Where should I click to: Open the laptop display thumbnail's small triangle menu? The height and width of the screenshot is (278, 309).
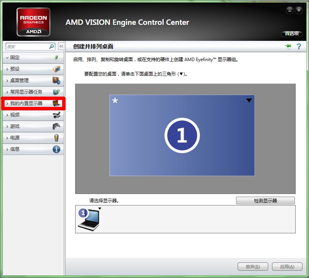tap(100, 208)
